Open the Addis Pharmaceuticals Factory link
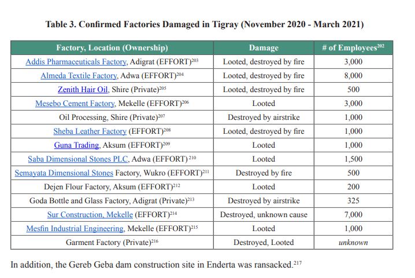 (76, 62)
